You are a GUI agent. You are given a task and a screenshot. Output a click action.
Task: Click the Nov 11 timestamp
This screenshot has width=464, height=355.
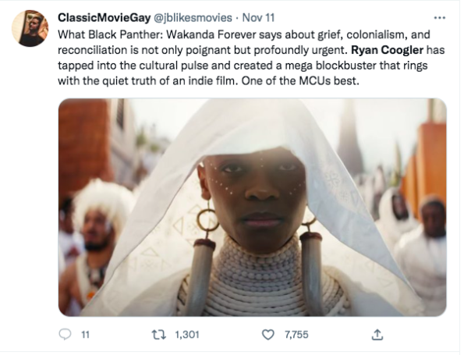coord(258,18)
